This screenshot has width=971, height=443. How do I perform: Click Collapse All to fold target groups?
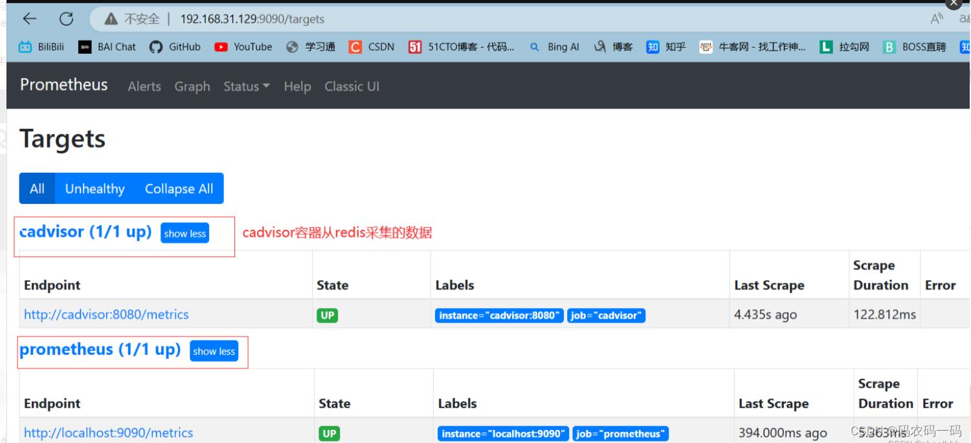pyautogui.click(x=179, y=188)
